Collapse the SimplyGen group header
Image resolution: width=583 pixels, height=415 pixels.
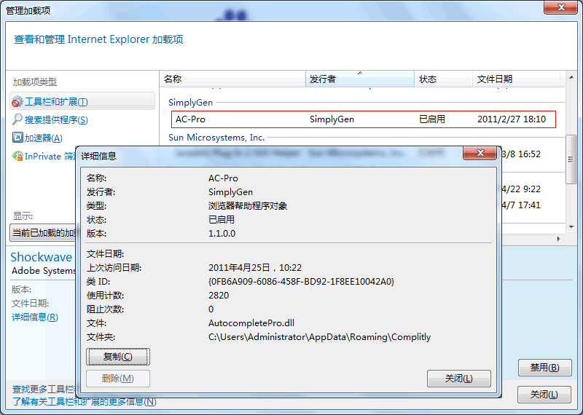point(190,102)
